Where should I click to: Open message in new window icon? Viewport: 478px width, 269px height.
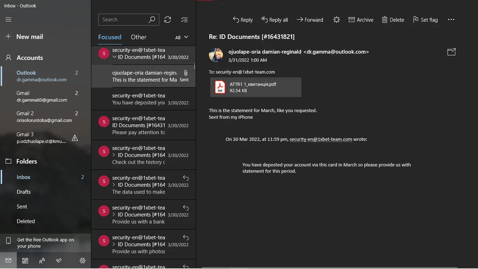pyautogui.click(x=451, y=52)
